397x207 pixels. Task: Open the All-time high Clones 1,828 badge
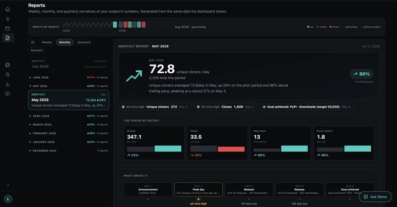[226, 107]
